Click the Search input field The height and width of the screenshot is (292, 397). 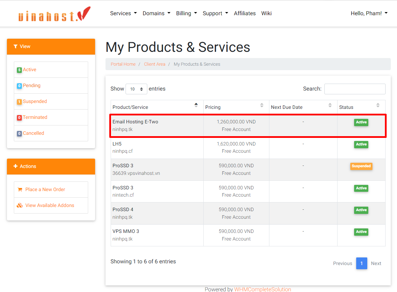[354, 89]
